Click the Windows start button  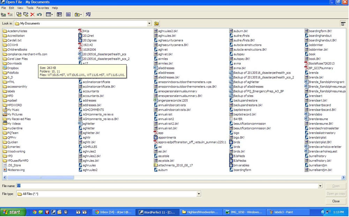pos(13,212)
